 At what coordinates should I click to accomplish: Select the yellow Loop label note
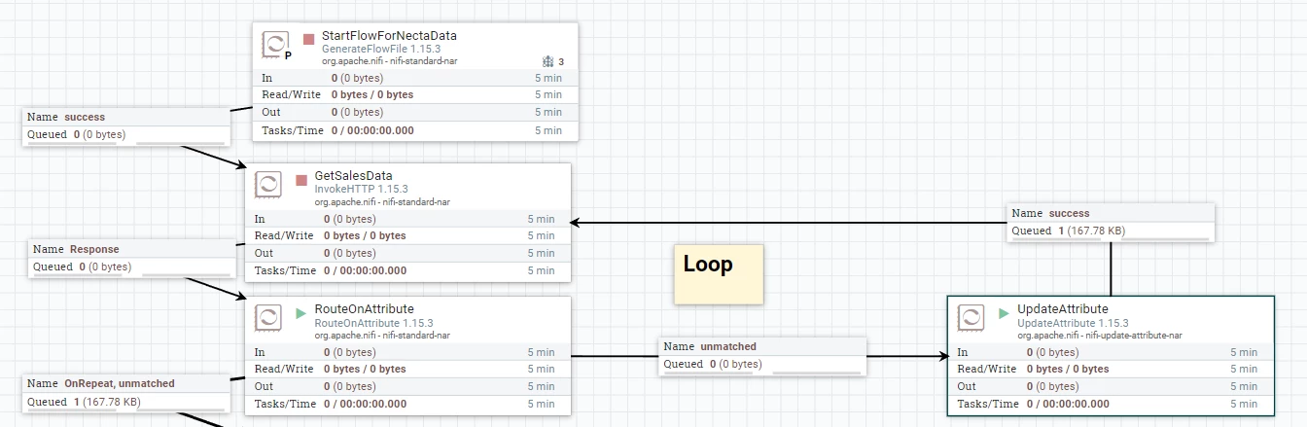pos(719,273)
